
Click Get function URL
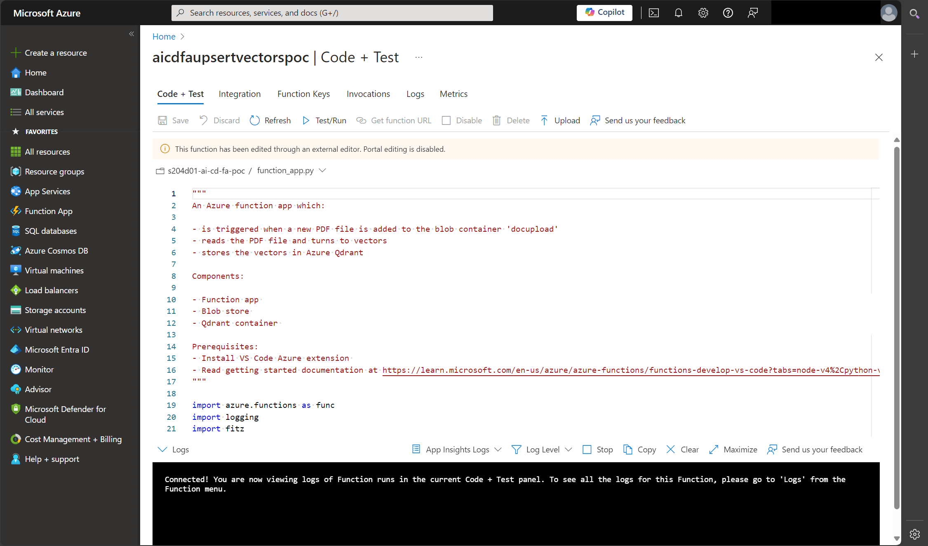point(394,120)
